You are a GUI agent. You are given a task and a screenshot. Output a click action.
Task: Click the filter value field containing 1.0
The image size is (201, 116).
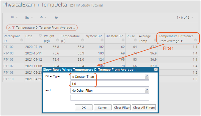pos(110,84)
